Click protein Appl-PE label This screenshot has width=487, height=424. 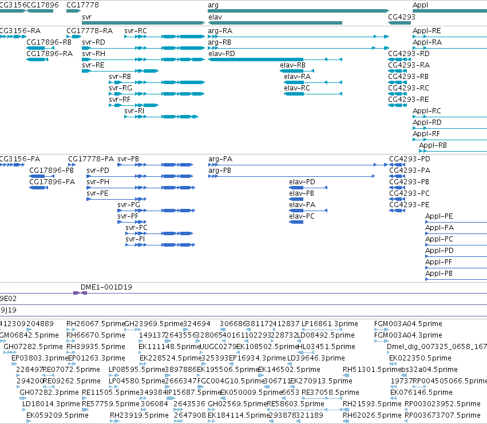439,216
